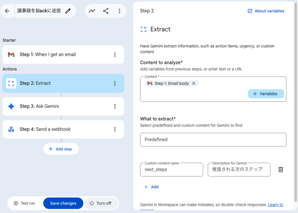Open more options for Step 2: Extract

tap(115, 83)
